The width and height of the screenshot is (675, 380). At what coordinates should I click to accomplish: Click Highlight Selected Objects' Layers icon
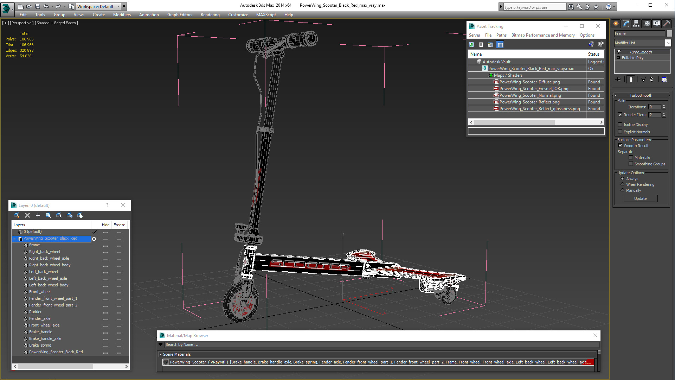click(59, 215)
